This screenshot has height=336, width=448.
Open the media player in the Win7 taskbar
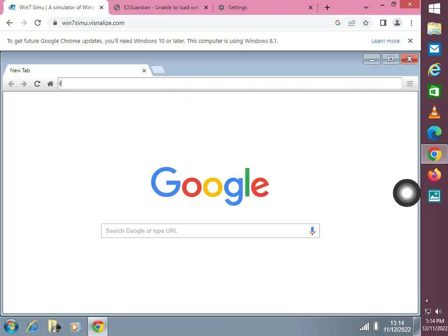(75, 326)
